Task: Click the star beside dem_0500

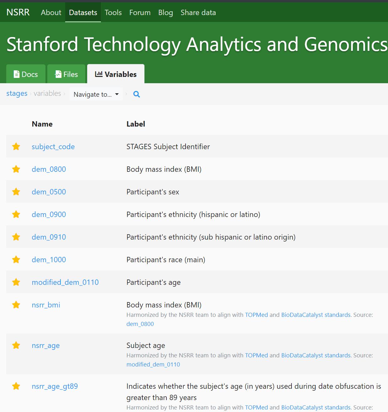Action: click(x=16, y=192)
